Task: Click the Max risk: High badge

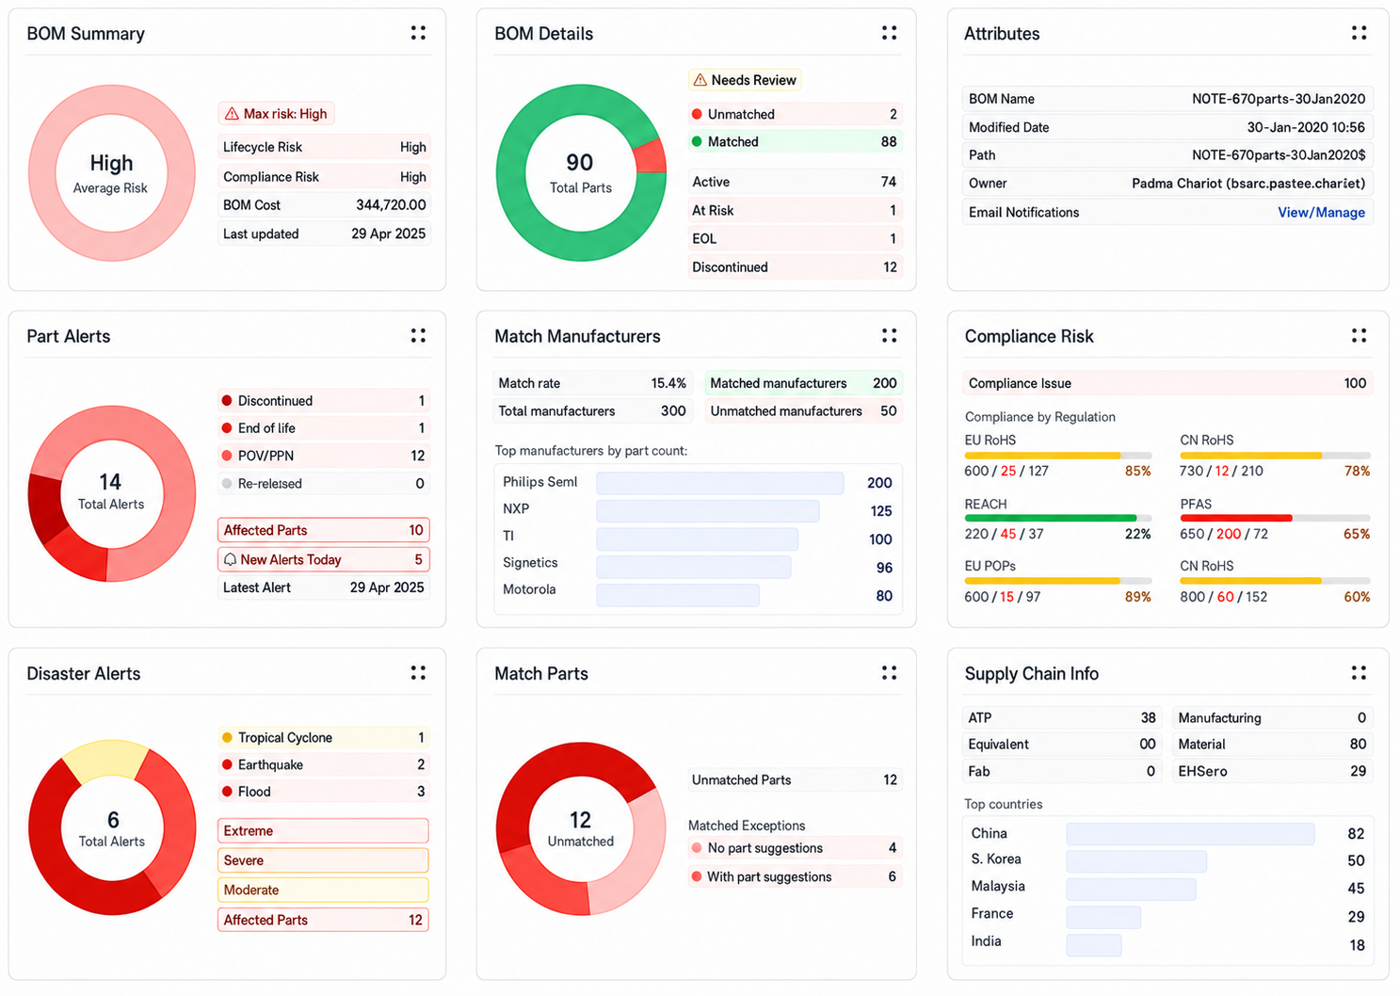Action: tap(277, 114)
